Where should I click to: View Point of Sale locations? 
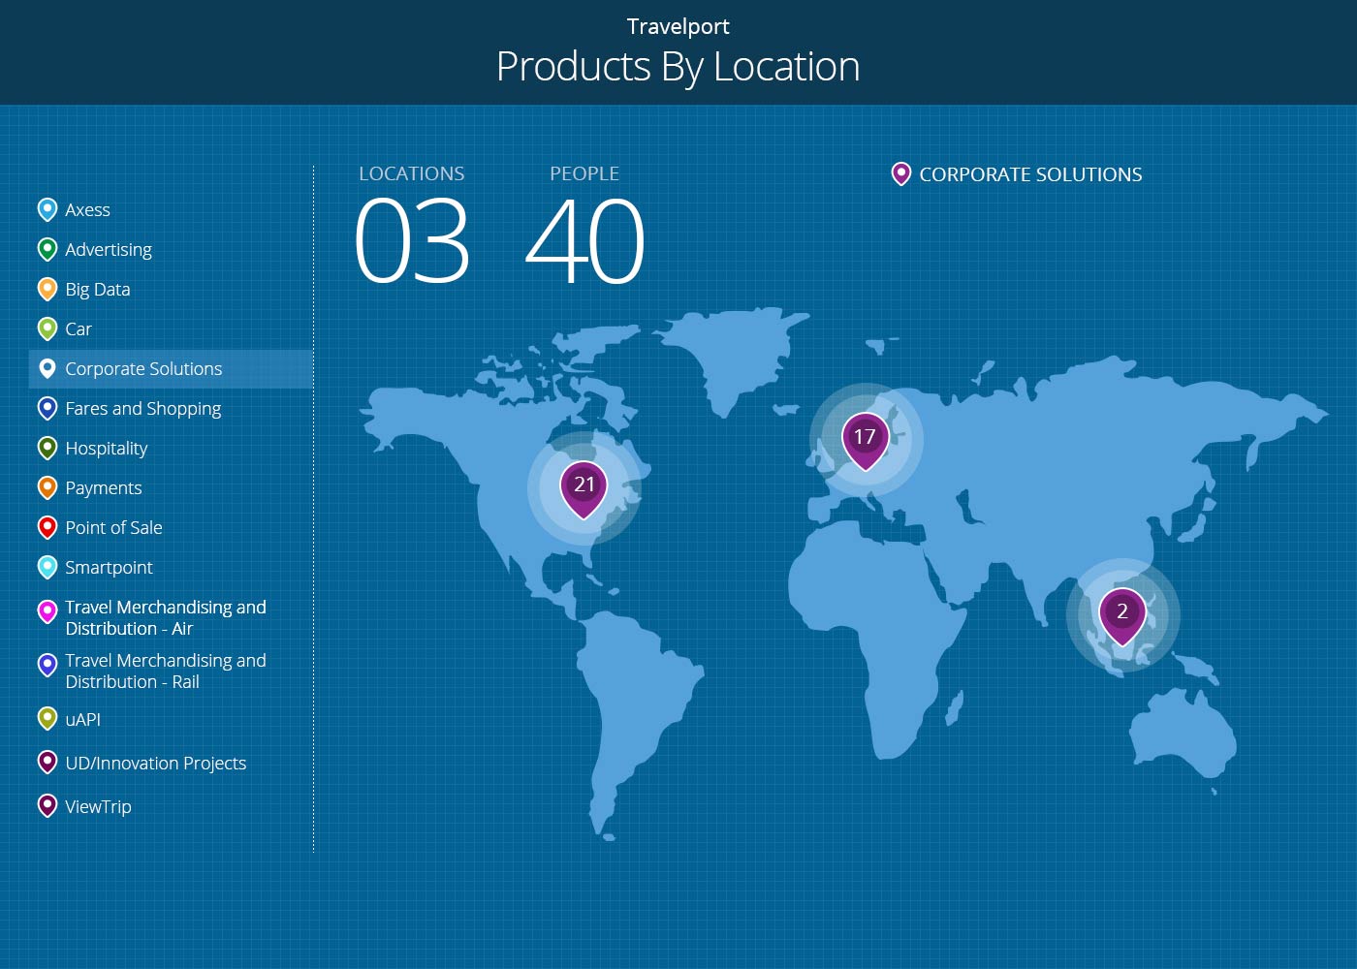coord(113,527)
